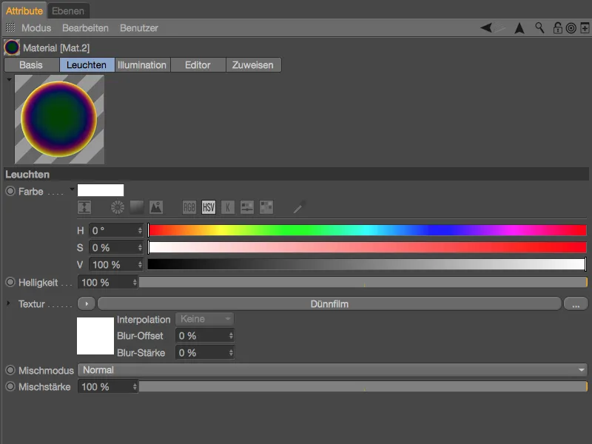The height and width of the screenshot is (444, 592).
Task: Click the H value stepper arrows
Action: click(140, 230)
